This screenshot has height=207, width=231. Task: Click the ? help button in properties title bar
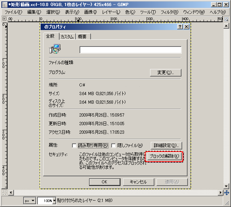coord(180,27)
